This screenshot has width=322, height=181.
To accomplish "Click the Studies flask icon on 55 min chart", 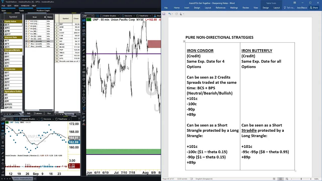I will pos(155,16).
